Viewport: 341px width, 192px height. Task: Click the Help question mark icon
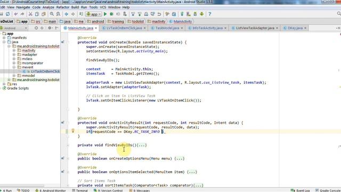(210, 14)
